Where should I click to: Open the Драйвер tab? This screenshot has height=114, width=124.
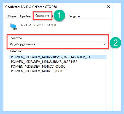[26, 16]
